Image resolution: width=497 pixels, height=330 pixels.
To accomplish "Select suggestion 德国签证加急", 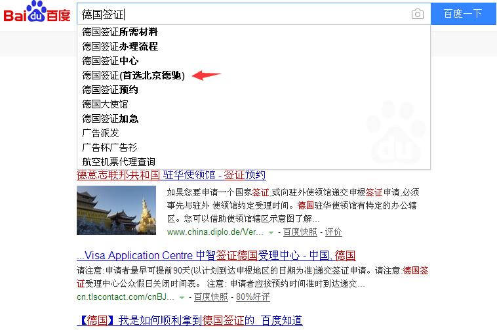I will click(253, 119).
